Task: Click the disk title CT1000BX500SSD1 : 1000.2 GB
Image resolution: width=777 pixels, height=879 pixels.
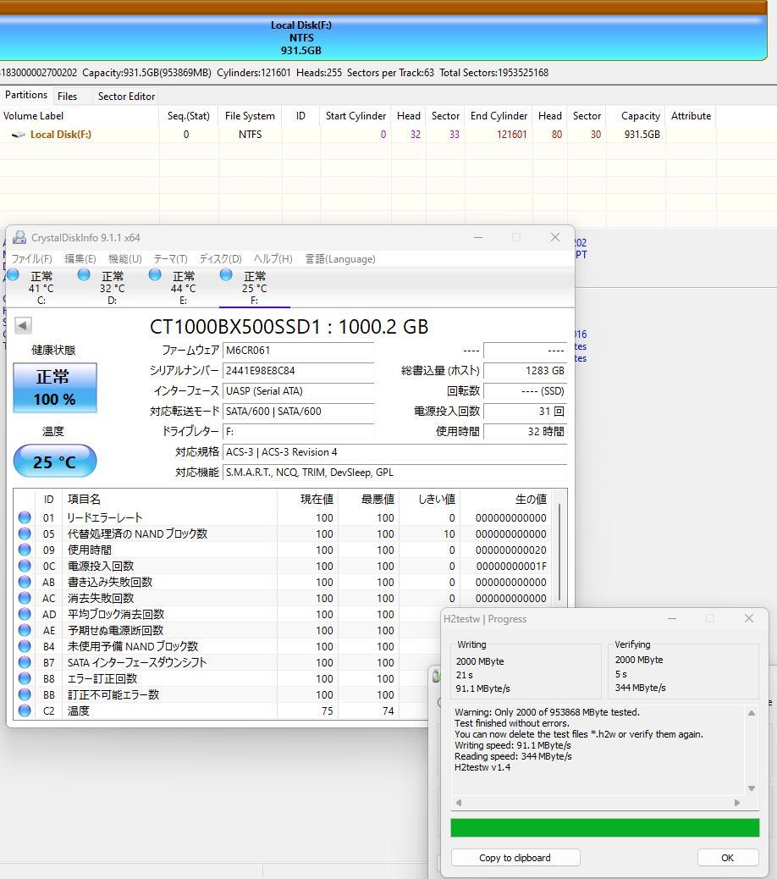Action: 289,326
